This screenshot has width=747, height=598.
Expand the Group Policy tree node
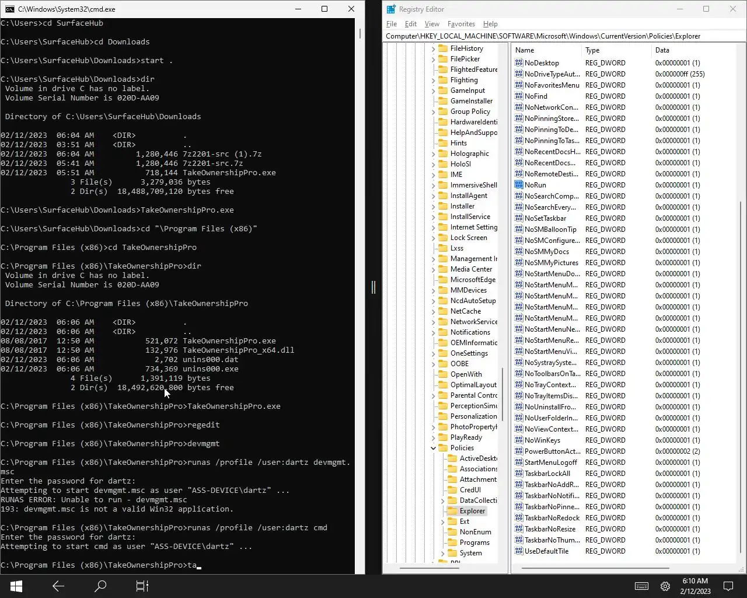433,112
